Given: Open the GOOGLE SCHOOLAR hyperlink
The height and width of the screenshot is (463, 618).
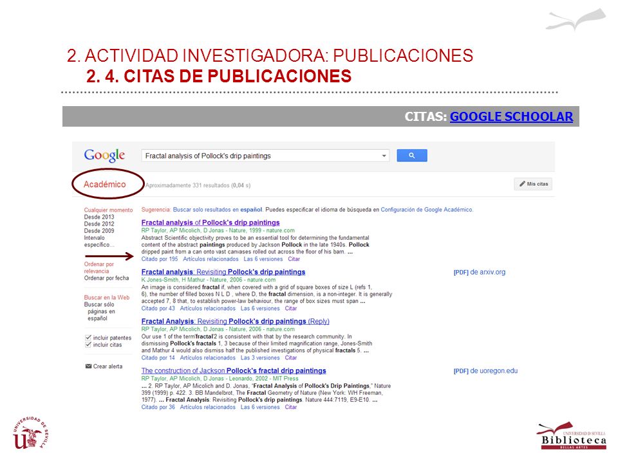Looking at the screenshot, I should coord(512,116).
